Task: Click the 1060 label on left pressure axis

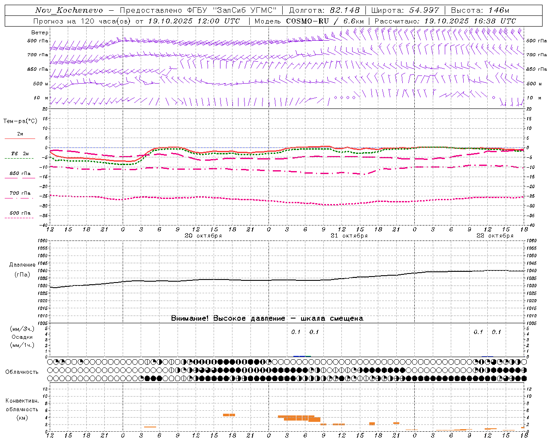Action: coord(43,241)
